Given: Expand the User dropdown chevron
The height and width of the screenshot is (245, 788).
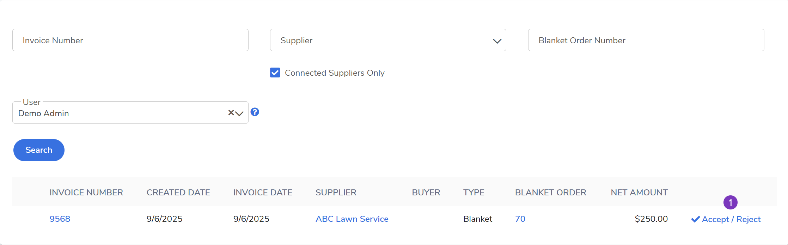Looking at the screenshot, I should 240,113.
